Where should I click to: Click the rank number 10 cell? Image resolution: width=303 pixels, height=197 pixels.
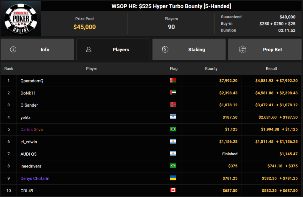pyautogui.click(x=9, y=191)
